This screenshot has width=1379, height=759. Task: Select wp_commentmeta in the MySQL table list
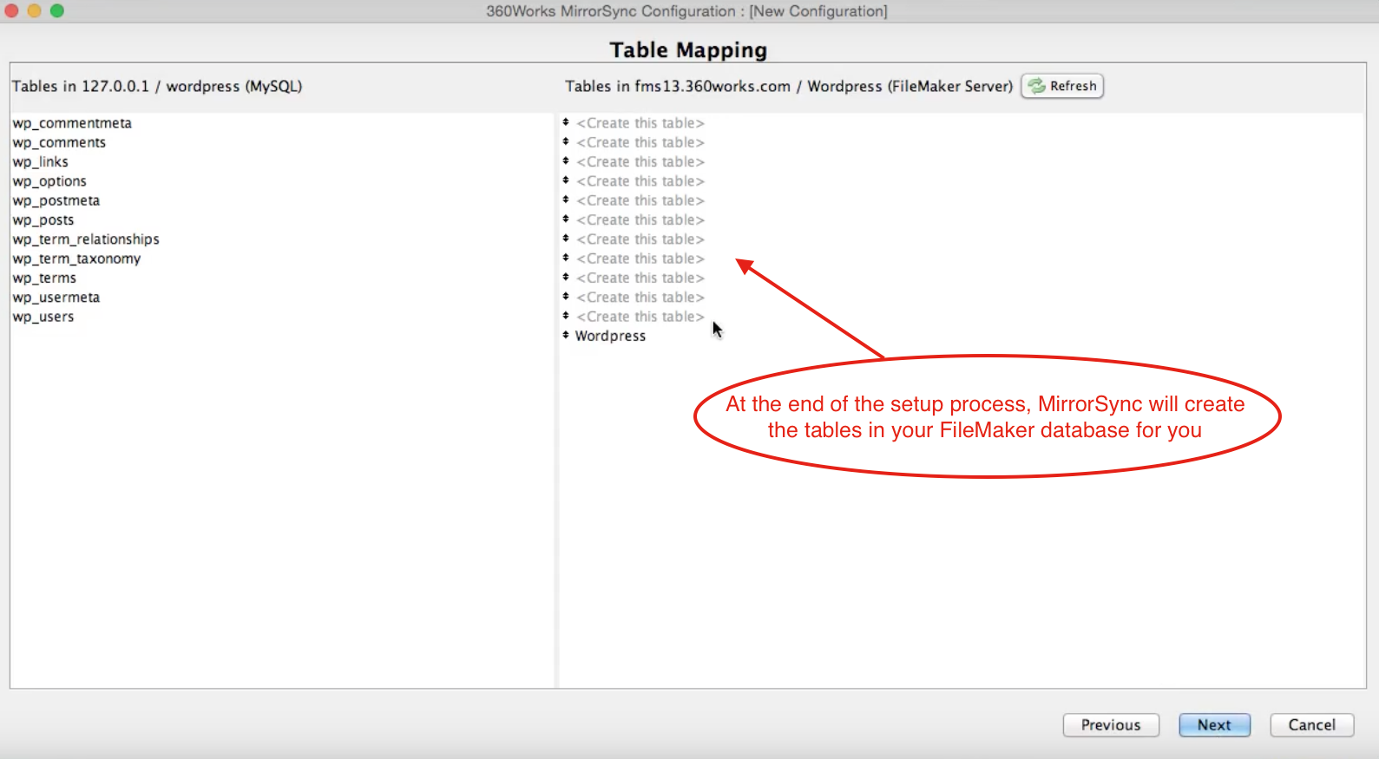click(x=282, y=123)
